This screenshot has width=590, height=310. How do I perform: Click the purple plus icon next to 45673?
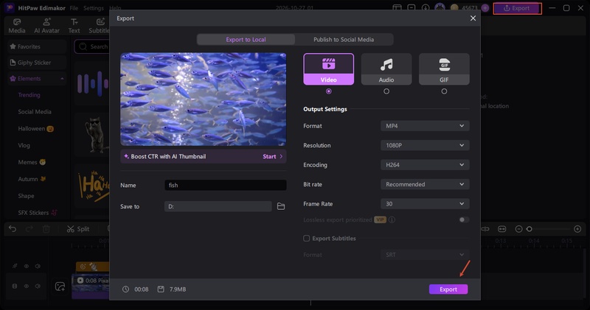(x=485, y=8)
